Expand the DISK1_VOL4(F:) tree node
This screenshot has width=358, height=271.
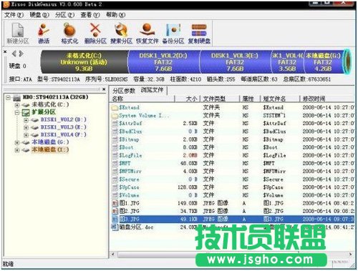(26, 135)
